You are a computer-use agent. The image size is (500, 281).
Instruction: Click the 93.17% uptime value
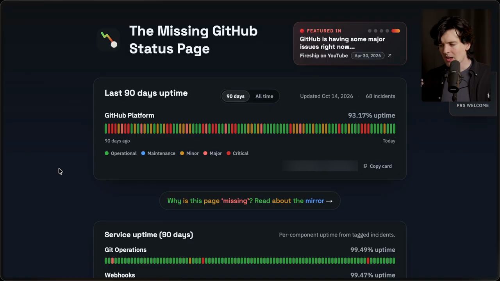[x=371, y=116]
